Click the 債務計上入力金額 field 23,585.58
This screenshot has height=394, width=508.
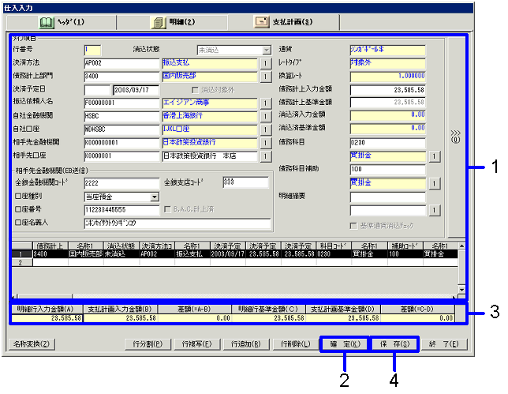(x=388, y=90)
